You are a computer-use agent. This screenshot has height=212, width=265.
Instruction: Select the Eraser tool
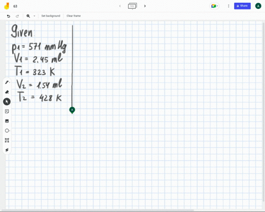7,92
